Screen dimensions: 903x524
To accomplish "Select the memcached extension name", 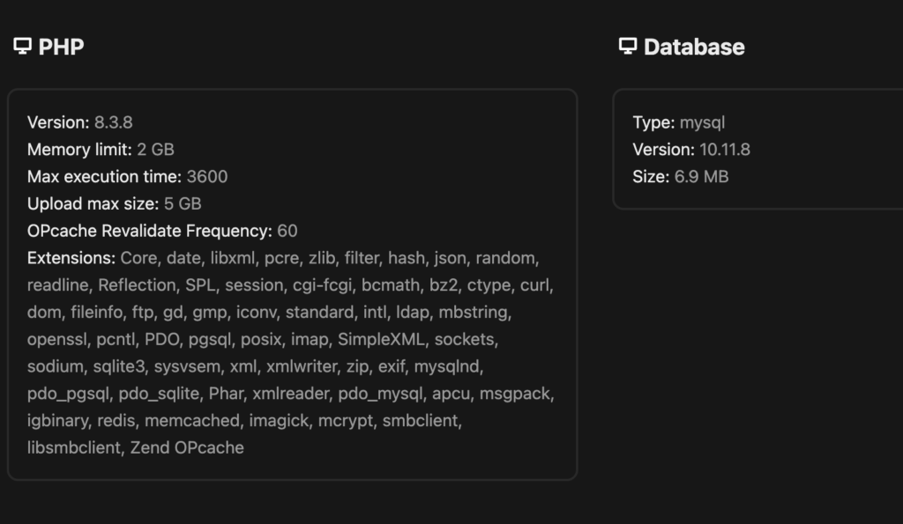I will (192, 420).
